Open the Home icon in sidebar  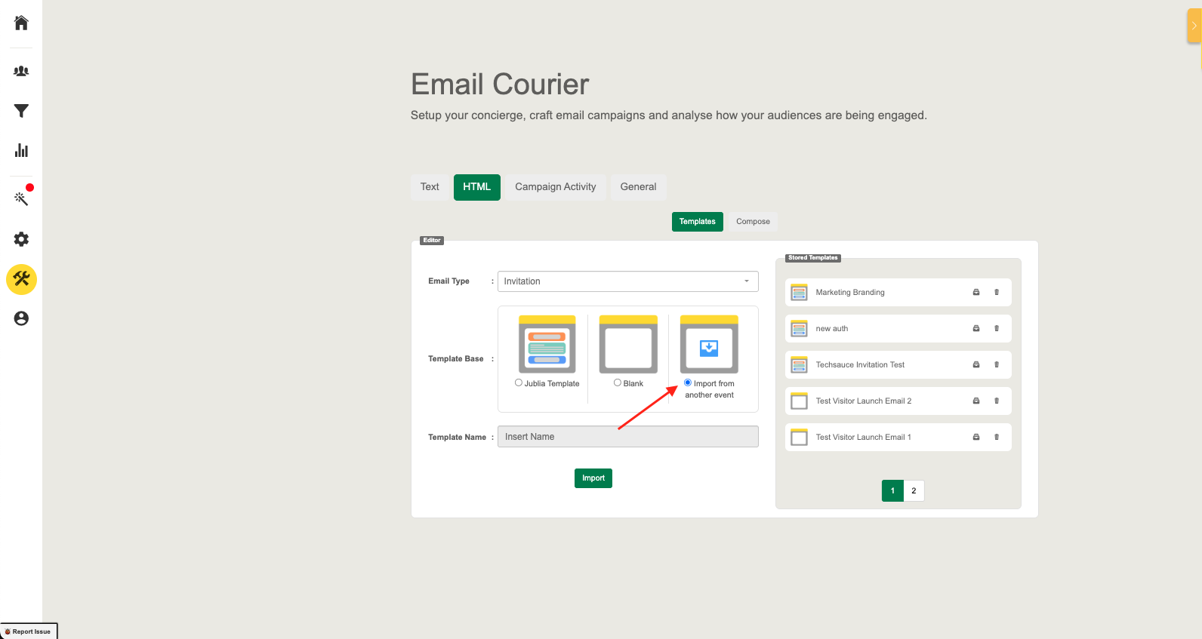coord(21,23)
